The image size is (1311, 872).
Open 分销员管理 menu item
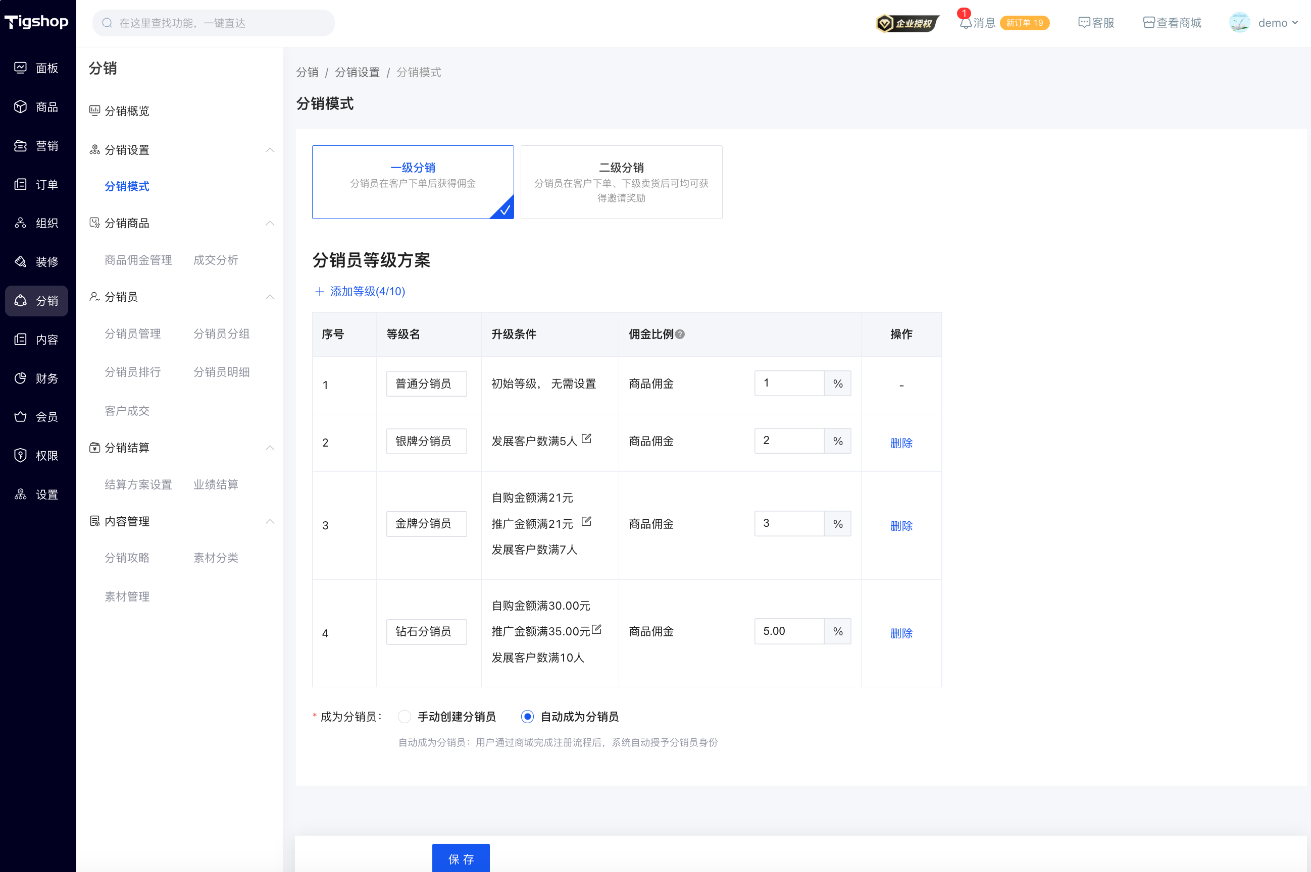coord(132,334)
